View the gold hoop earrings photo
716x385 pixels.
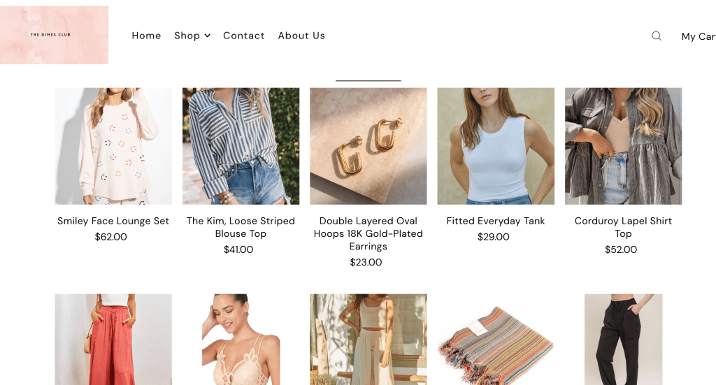click(x=368, y=146)
